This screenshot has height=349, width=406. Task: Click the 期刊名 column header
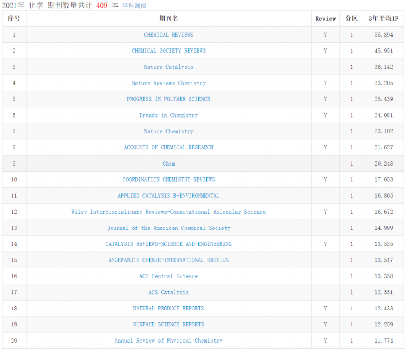click(169, 18)
